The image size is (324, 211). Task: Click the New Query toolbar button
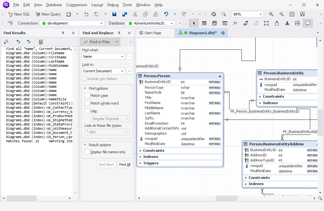click(48, 14)
